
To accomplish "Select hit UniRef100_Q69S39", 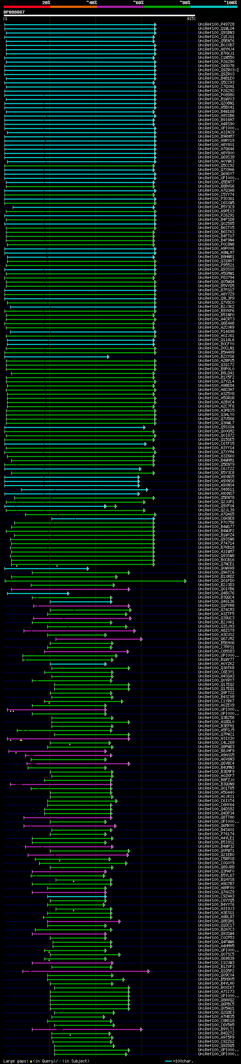I will [216, 157].
